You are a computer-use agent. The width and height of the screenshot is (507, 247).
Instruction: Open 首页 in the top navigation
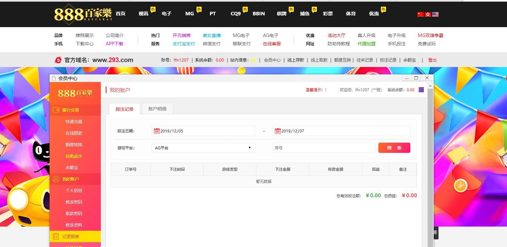[120, 13]
